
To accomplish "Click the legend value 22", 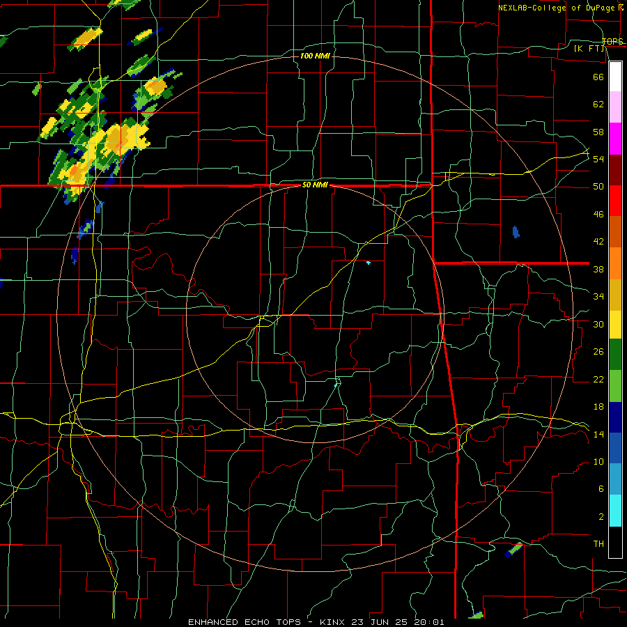I will (598, 379).
